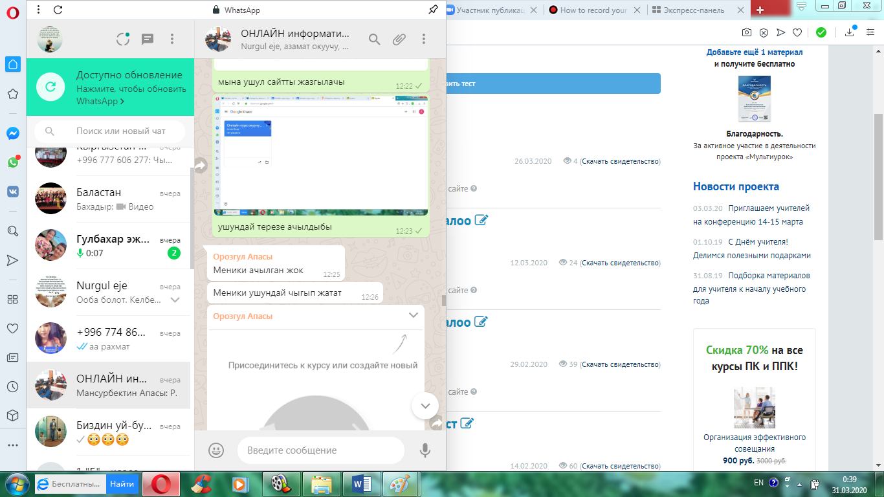The image size is (884, 497).
Task: Open the emoji picker in message box
Action: pos(216,450)
